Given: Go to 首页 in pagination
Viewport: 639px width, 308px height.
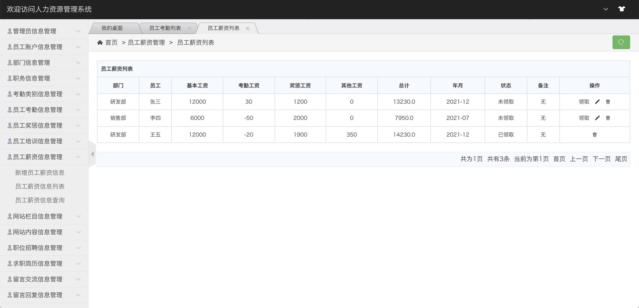Looking at the screenshot, I should tap(559, 159).
